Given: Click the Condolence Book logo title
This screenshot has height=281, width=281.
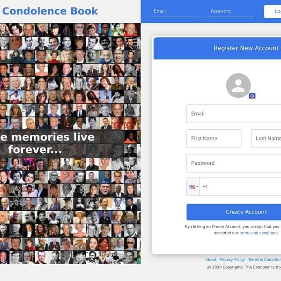Looking at the screenshot, I should click(x=50, y=11).
